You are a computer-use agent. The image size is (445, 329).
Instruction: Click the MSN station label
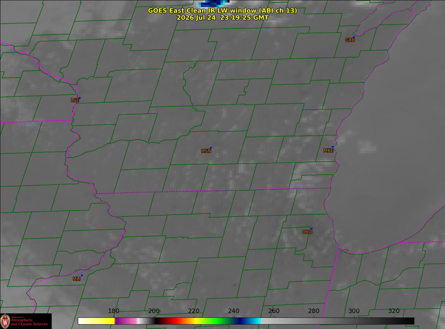point(206,151)
